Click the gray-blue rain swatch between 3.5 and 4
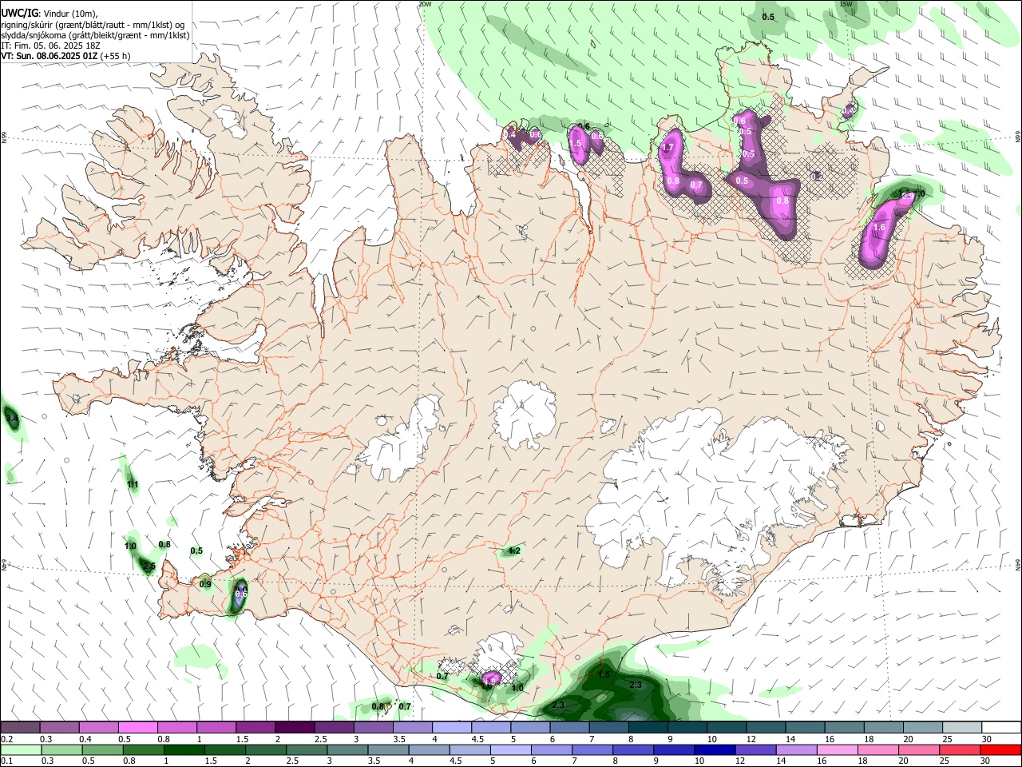The image size is (1022, 767). click(388, 750)
